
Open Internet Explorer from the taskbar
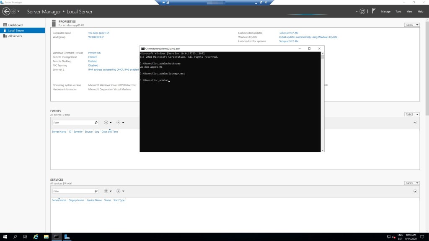click(36, 237)
